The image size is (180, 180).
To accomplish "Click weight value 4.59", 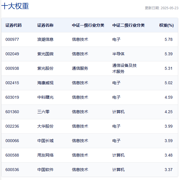I will pos(168,97).
